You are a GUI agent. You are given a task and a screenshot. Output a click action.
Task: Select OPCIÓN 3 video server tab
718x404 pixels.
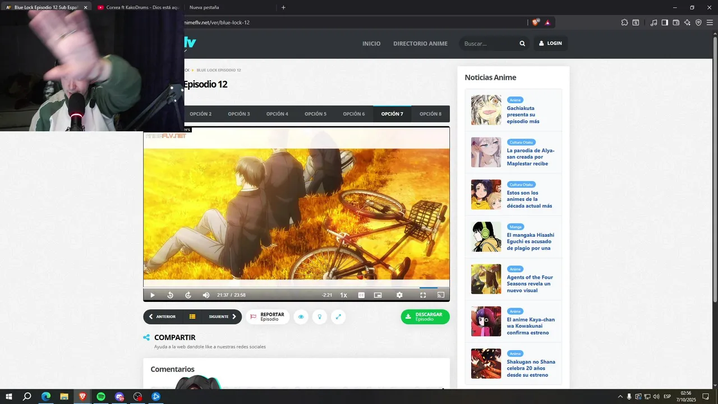[239, 114]
